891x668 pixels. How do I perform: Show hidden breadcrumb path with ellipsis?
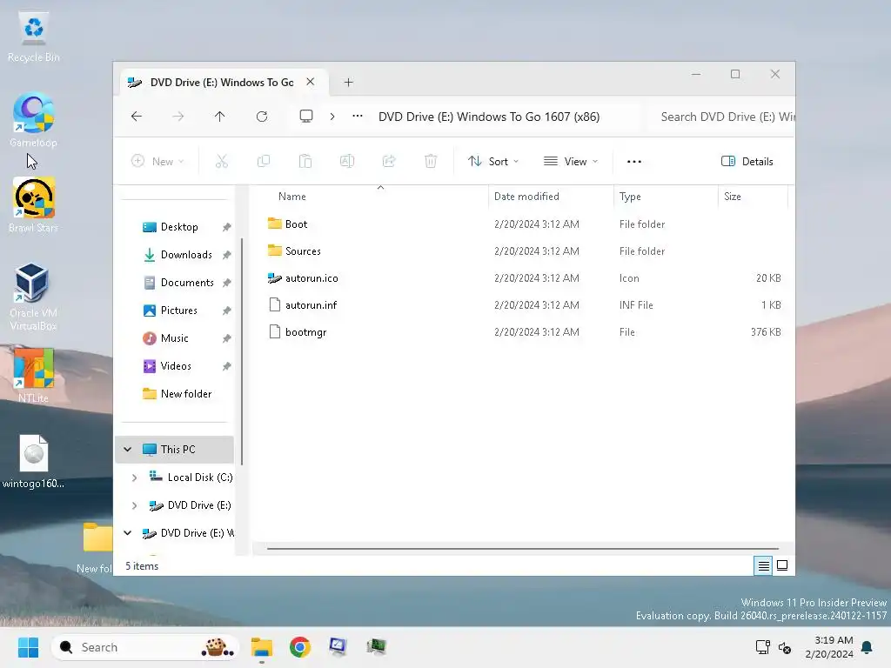[x=358, y=116]
